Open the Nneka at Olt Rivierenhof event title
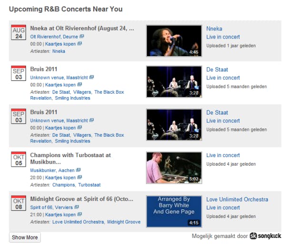 82,29
